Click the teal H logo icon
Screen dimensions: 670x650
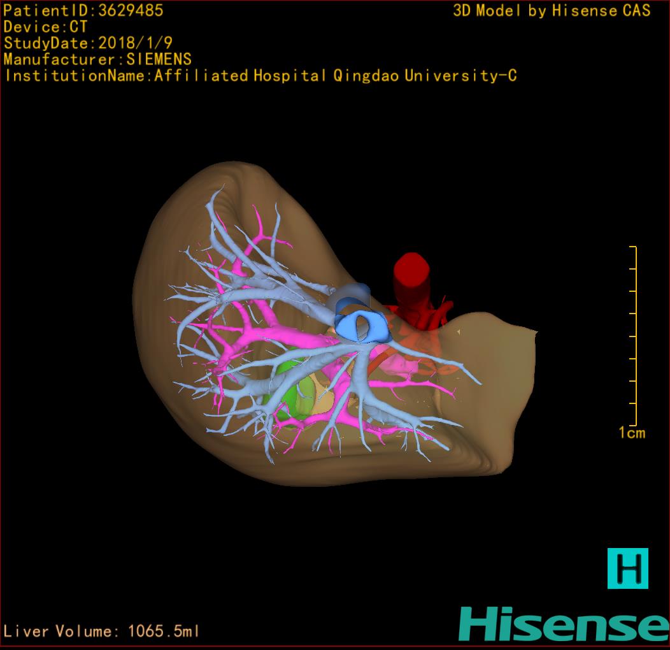[628, 568]
